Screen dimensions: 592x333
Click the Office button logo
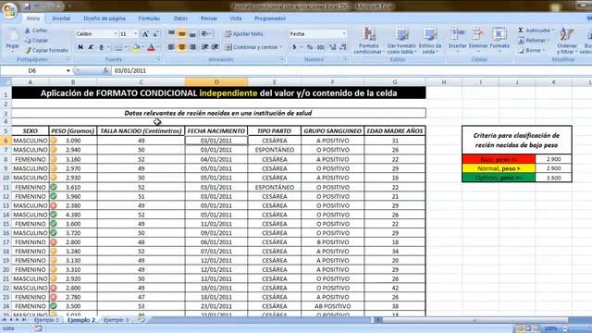[10, 10]
